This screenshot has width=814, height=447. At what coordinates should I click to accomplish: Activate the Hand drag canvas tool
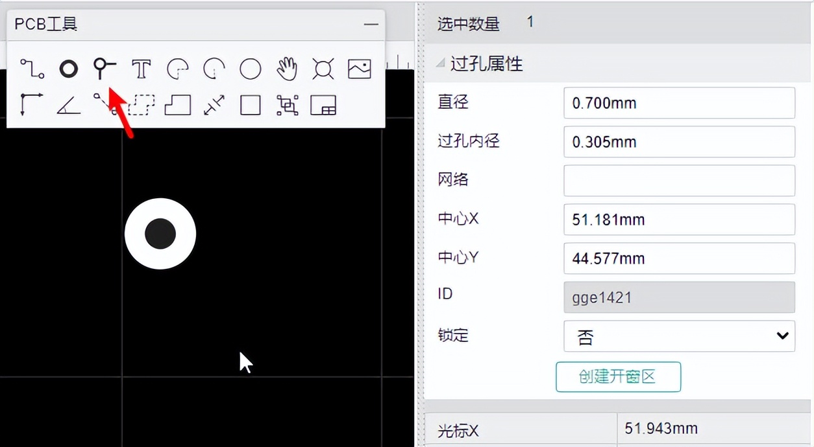pyautogui.click(x=286, y=68)
